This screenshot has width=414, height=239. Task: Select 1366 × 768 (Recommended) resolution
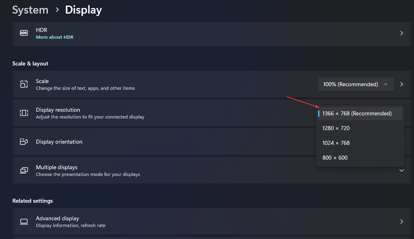point(357,113)
